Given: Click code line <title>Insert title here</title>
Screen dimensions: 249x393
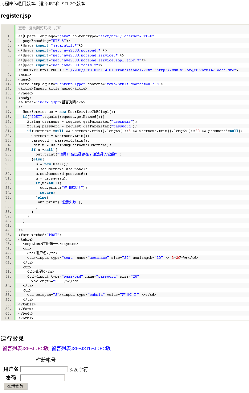Looking at the screenshot, I should coord(53,89).
